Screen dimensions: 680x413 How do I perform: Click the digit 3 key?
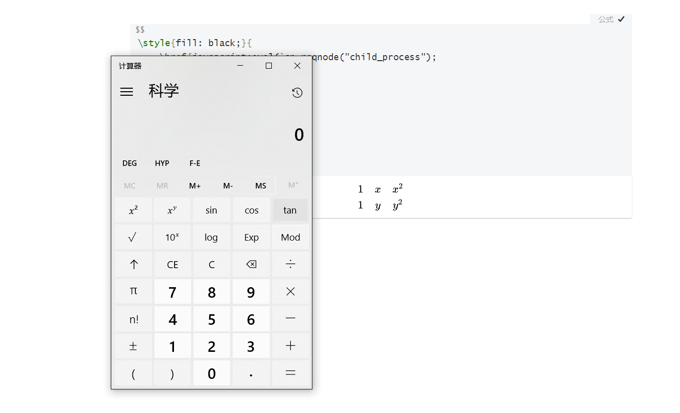(x=251, y=346)
